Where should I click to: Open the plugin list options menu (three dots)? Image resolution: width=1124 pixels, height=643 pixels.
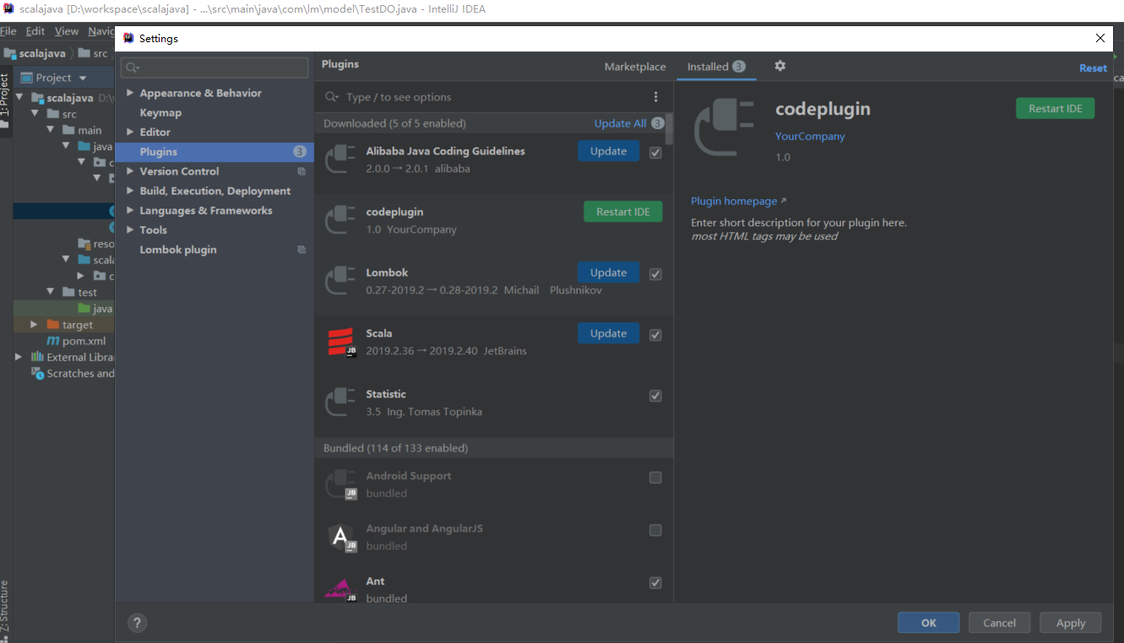(x=655, y=97)
